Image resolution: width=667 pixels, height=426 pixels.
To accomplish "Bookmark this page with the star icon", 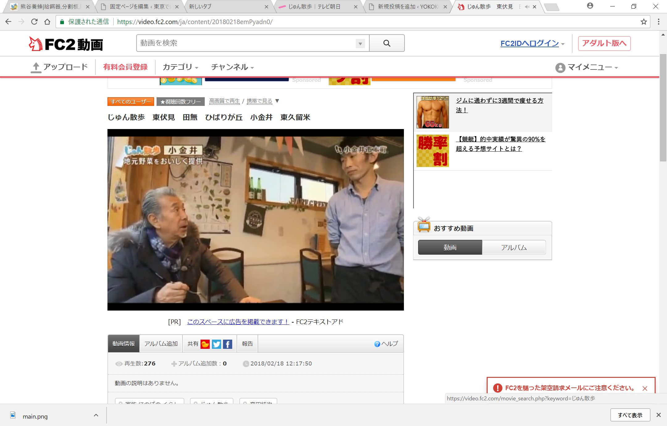I will tap(644, 22).
